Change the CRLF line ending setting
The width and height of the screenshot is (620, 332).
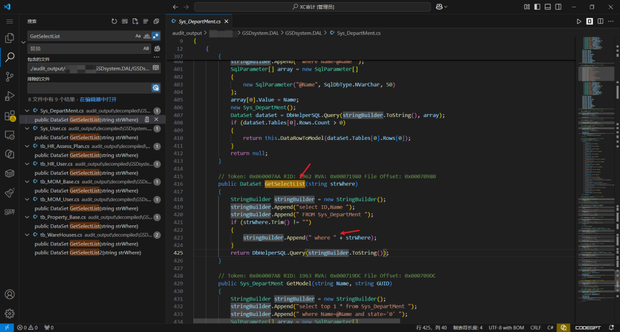coord(536,327)
